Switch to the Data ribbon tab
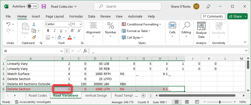The image size is (251, 105). tap(92, 16)
